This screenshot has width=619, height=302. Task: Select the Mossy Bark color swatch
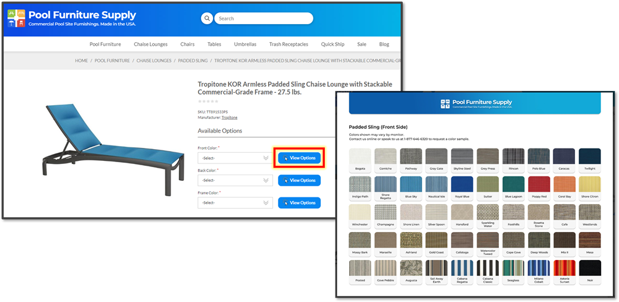point(360,244)
